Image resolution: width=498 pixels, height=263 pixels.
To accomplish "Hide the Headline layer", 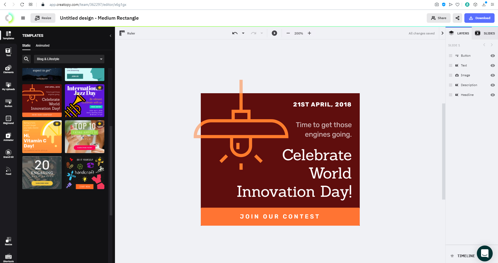I will (492, 95).
